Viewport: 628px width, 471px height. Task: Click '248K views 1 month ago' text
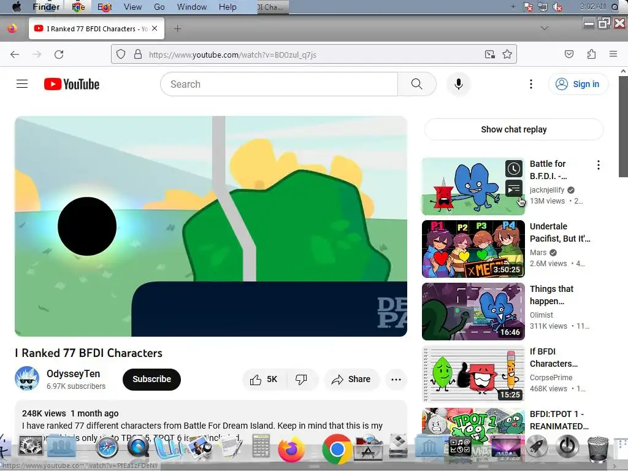click(x=70, y=413)
